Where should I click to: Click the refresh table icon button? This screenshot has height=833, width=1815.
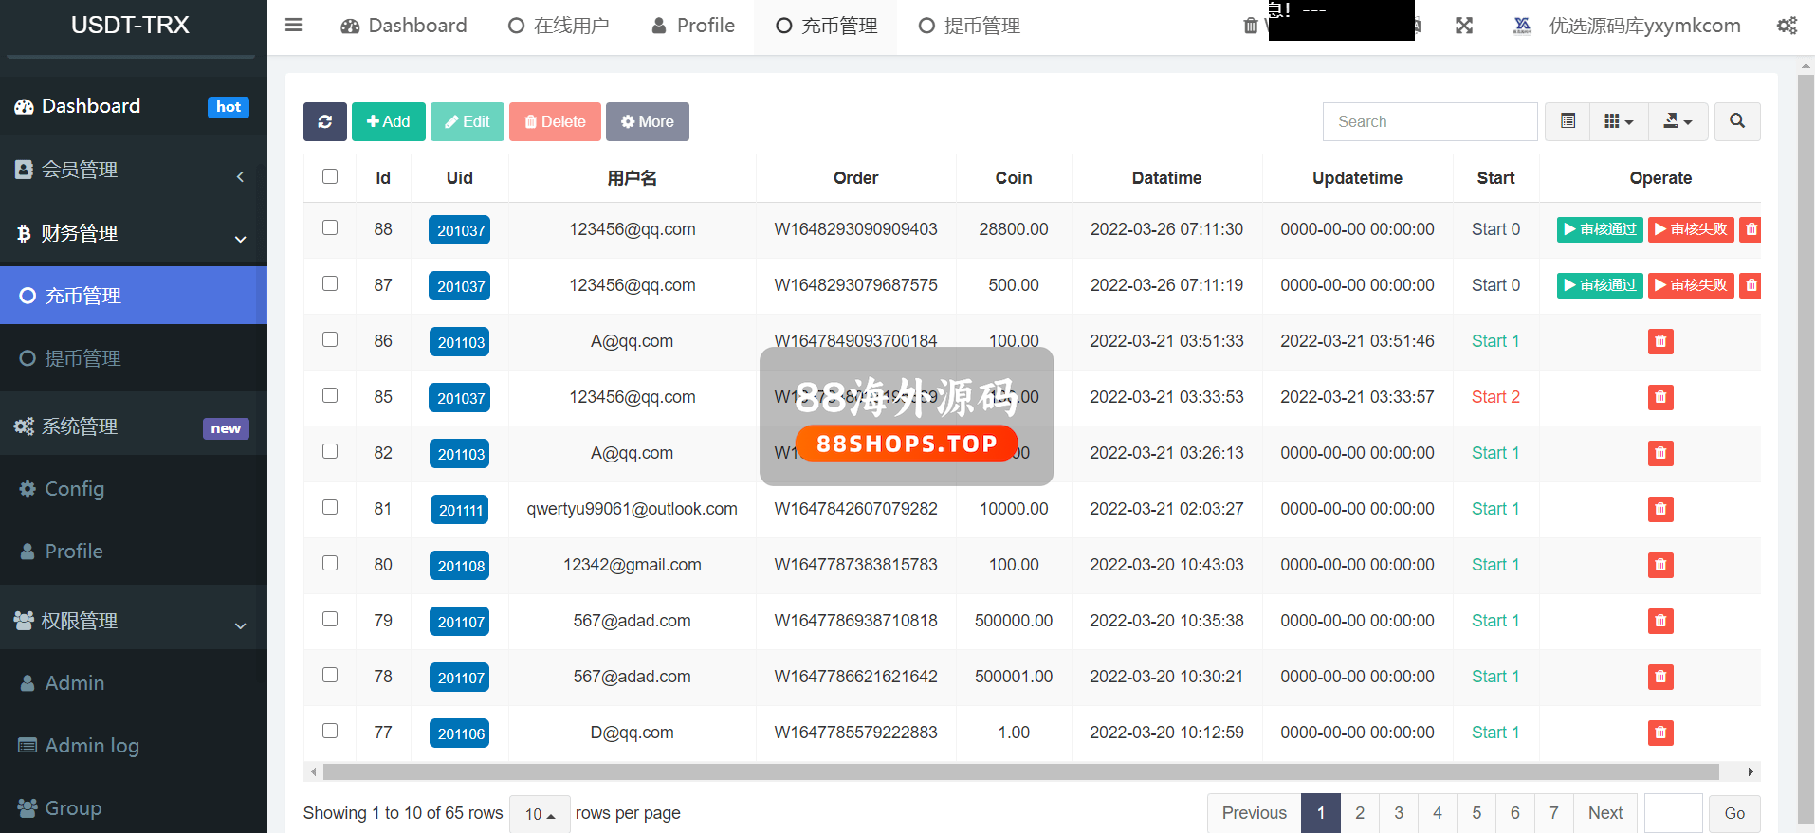coord(324,121)
